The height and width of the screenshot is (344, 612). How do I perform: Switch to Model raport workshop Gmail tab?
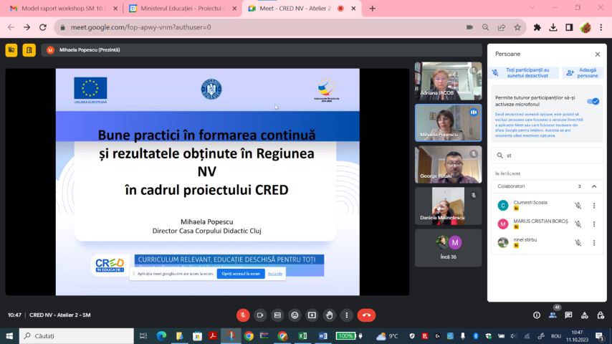61,9
